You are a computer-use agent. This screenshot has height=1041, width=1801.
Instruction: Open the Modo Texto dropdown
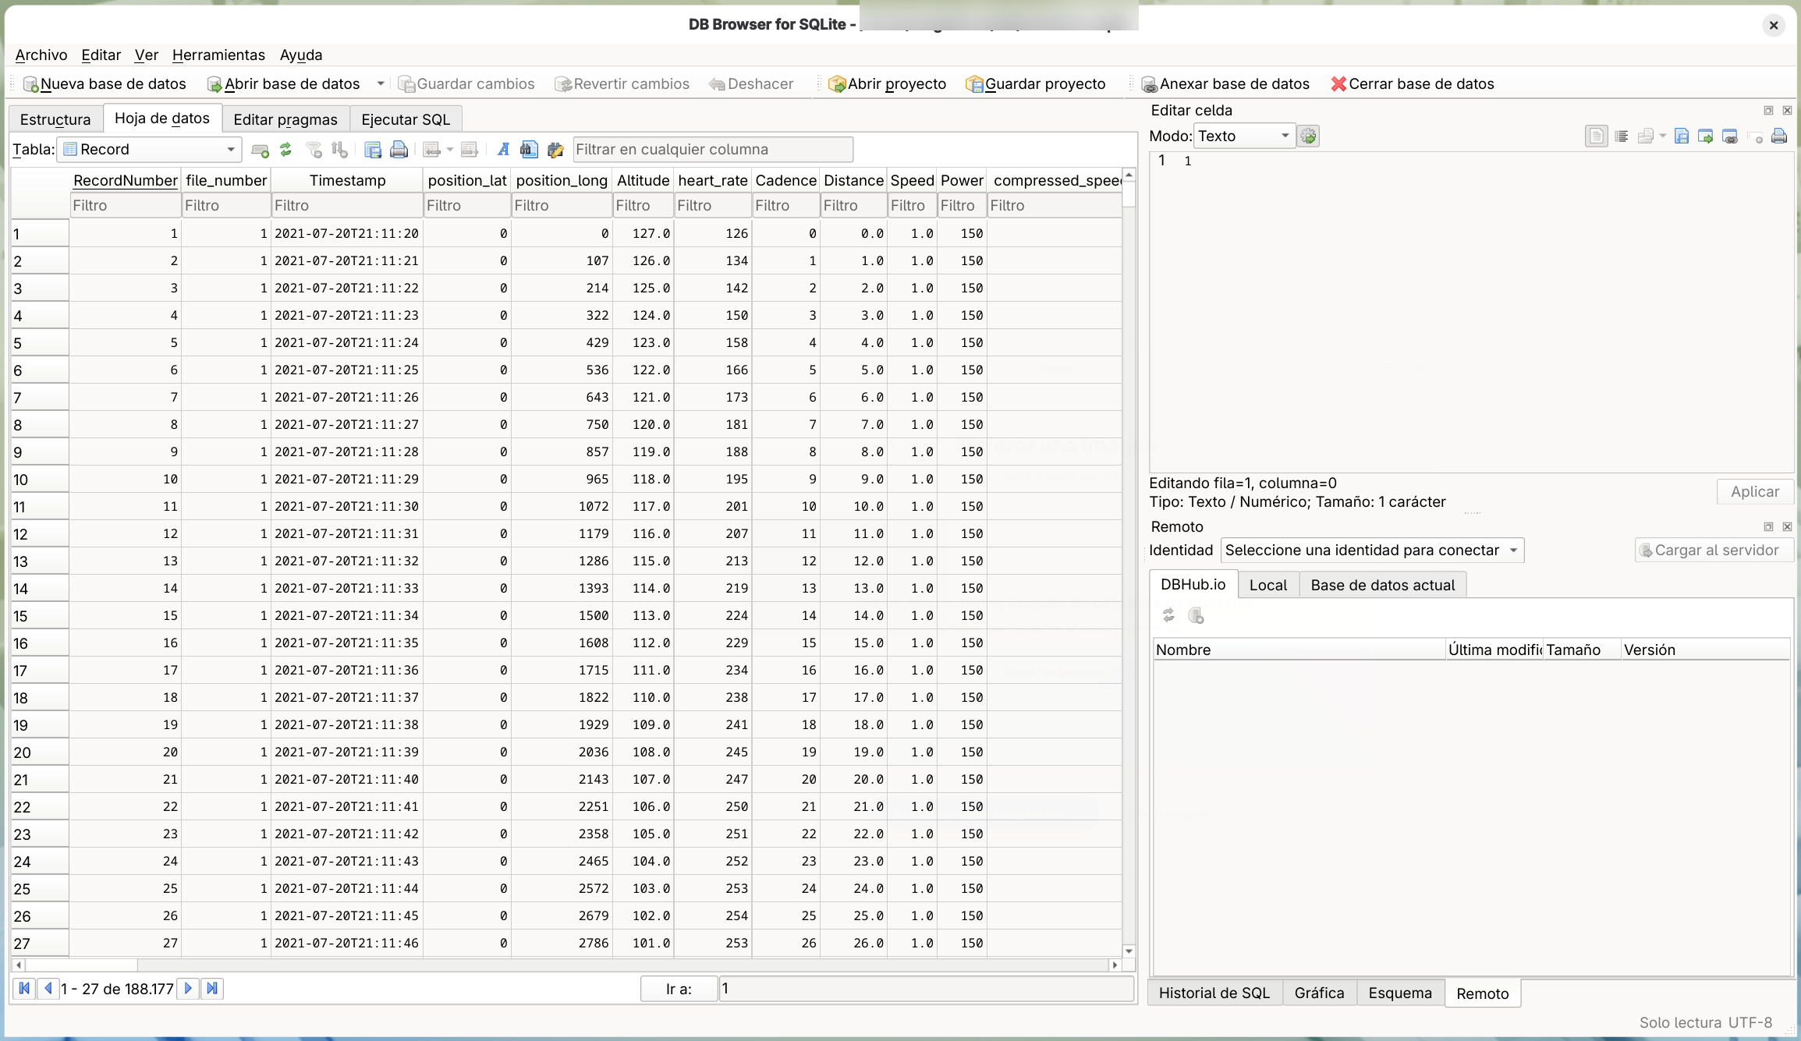(x=1243, y=136)
